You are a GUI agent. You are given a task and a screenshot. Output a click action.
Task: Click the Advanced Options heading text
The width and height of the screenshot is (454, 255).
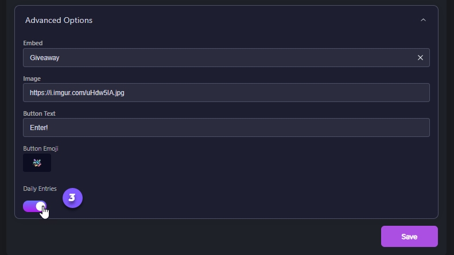59,20
